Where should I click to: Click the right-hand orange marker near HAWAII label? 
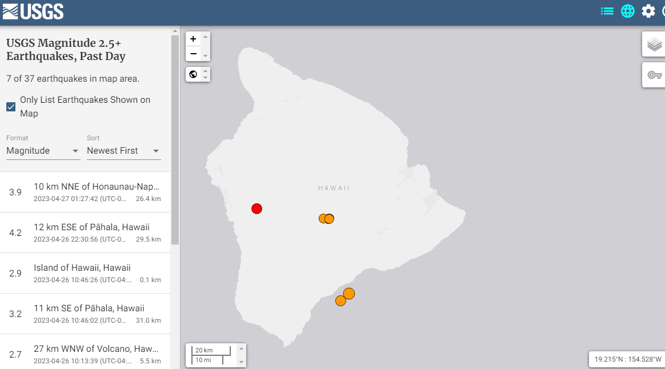click(x=329, y=219)
